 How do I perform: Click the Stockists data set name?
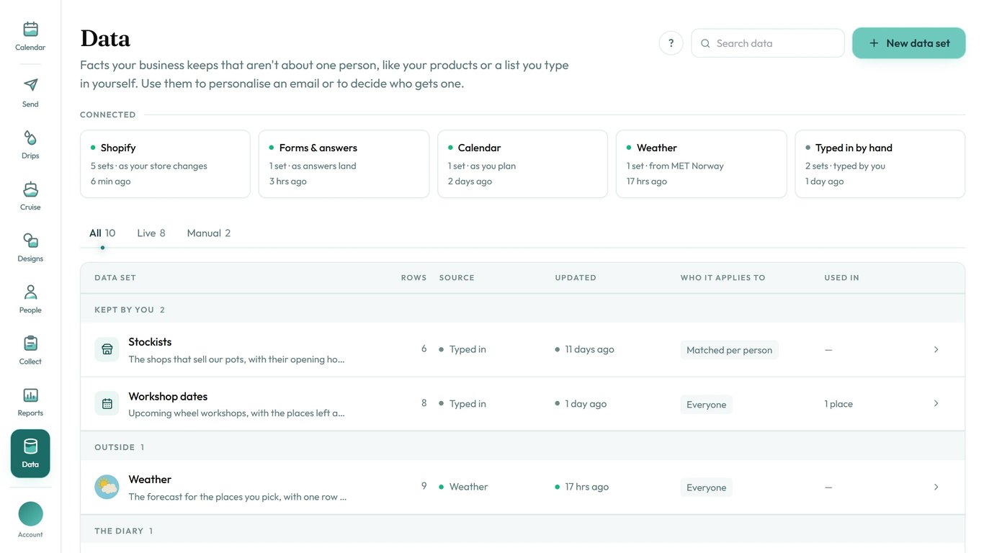(x=150, y=342)
